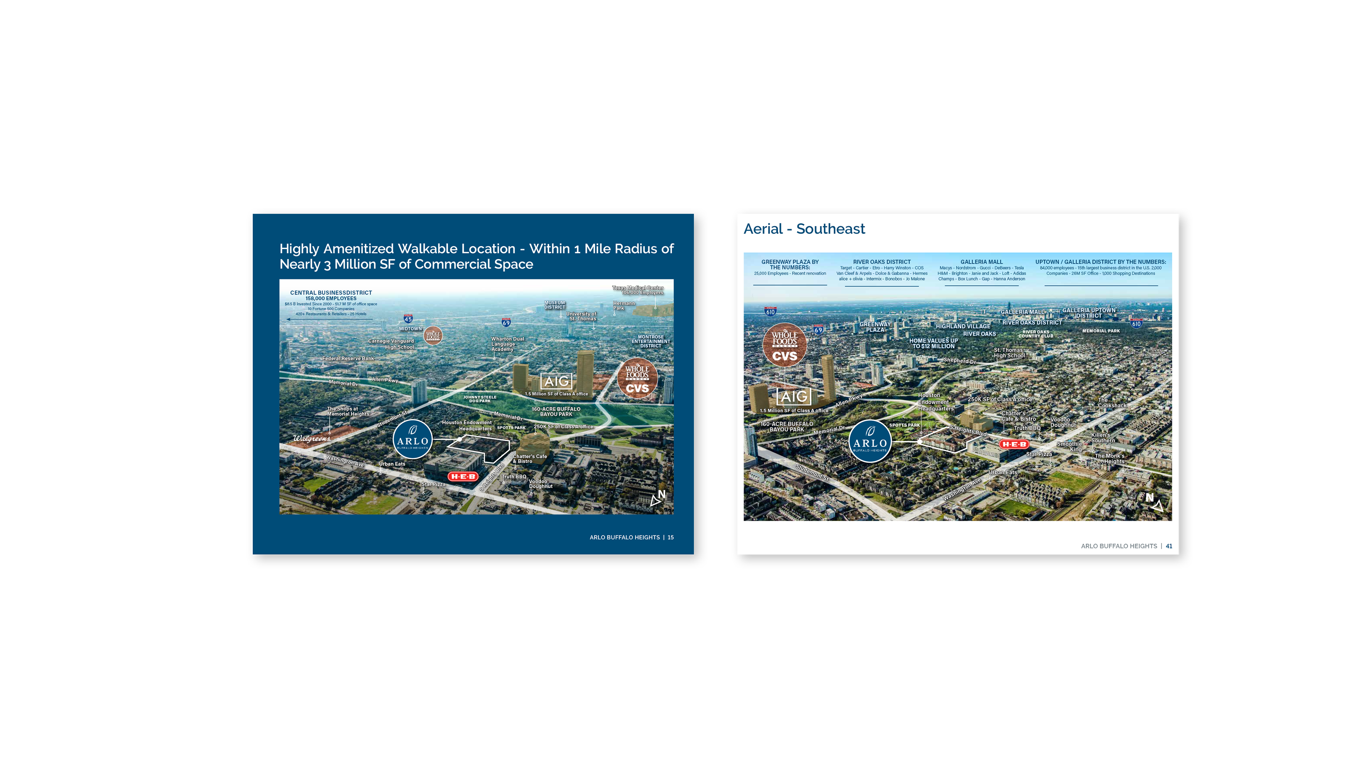Click the leftmost Interstate 610 shield
This screenshot has height=771, width=1372.
pyautogui.click(x=770, y=312)
